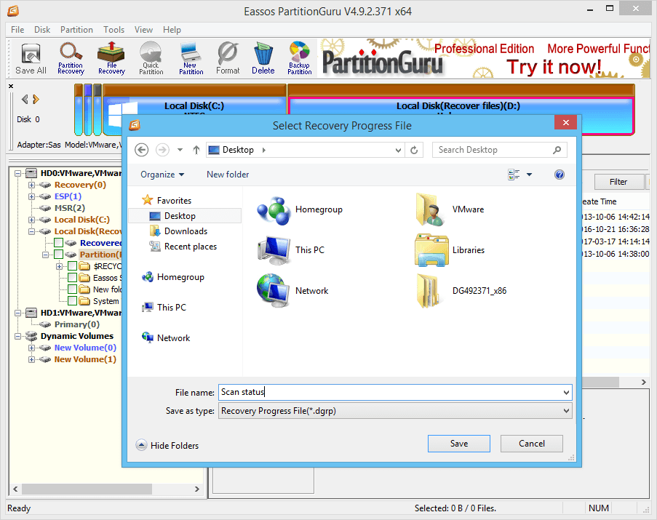Expand the Recovery(0) partition node
Viewport: 657px width, 520px height.
pos(31,185)
